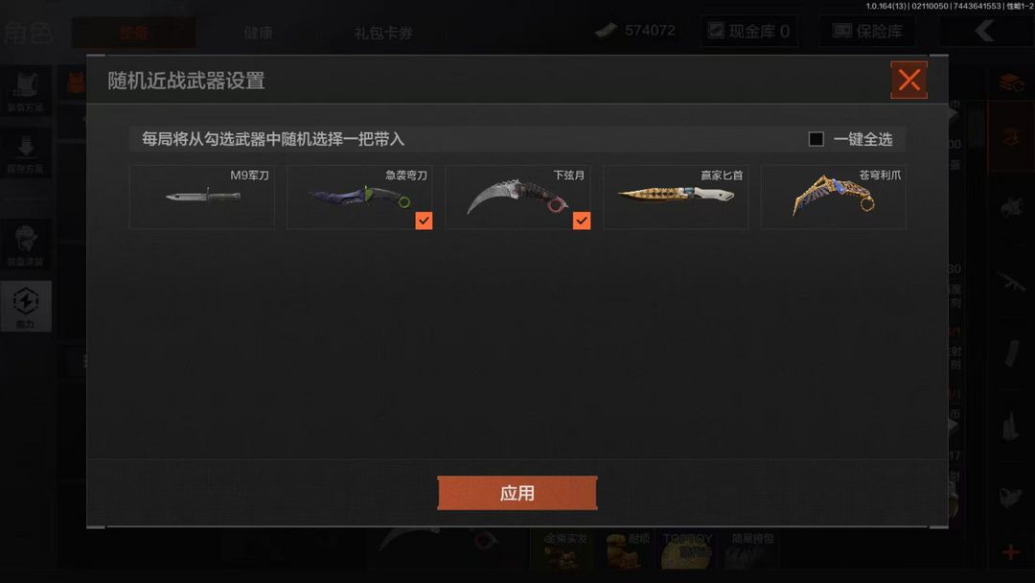Uncheck the 下弦月 orange checkmark
This screenshot has width=1035, height=583.
pos(582,221)
